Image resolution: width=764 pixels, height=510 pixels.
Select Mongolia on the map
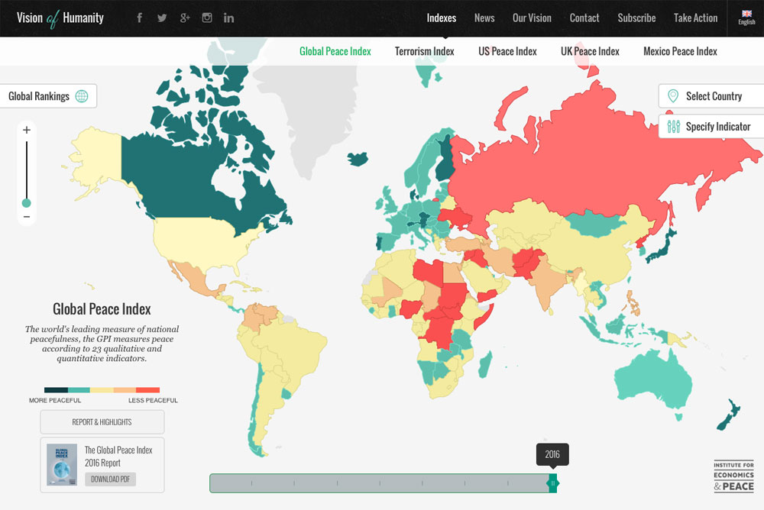594,223
